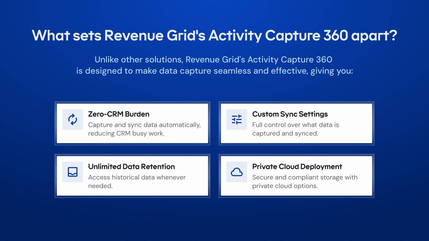Click "What sets" at the headline start

[66, 35]
